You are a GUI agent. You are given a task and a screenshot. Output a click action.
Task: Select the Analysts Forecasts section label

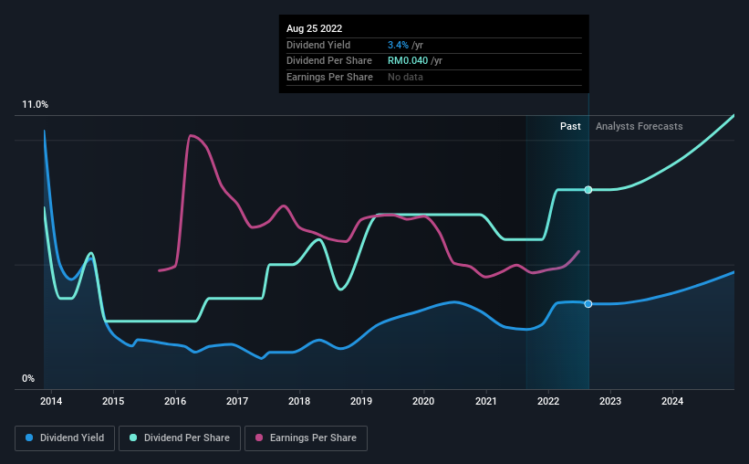640,126
